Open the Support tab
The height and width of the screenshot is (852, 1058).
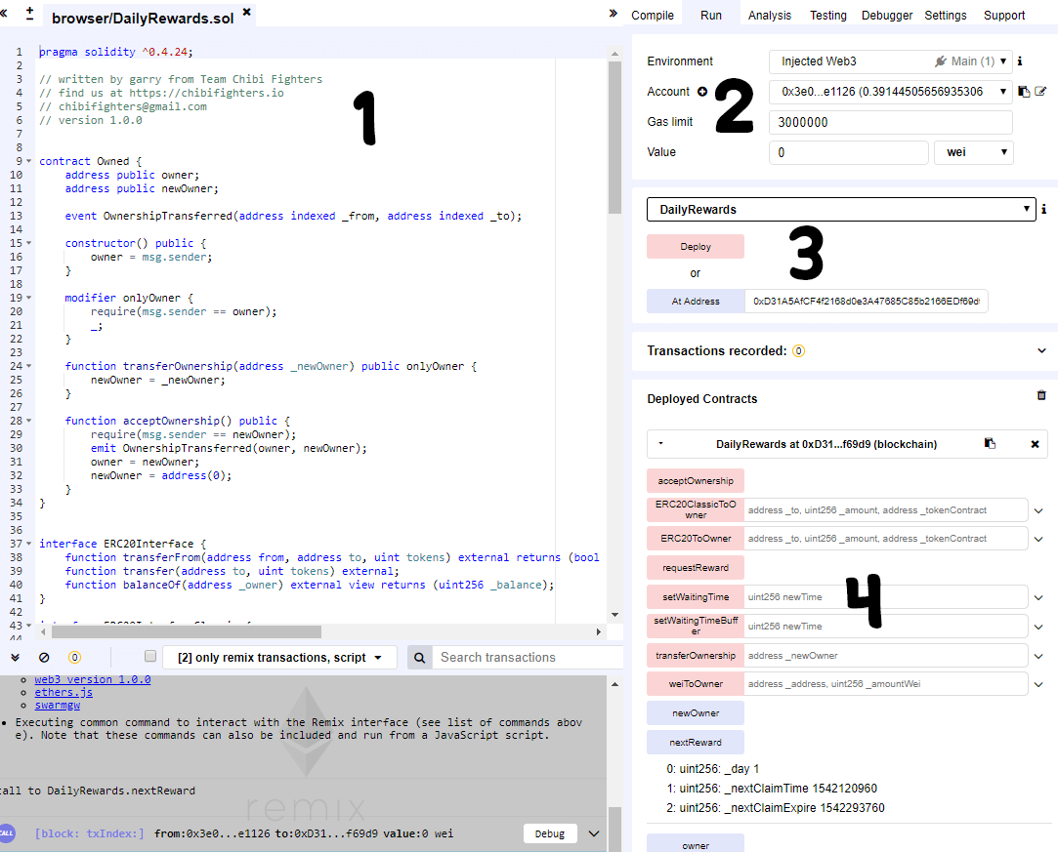click(x=1004, y=15)
